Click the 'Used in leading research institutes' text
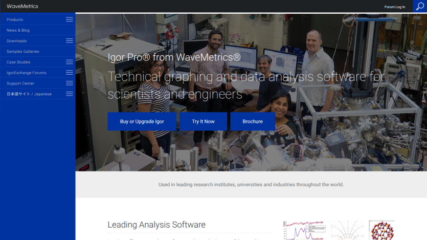 click(x=251, y=185)
